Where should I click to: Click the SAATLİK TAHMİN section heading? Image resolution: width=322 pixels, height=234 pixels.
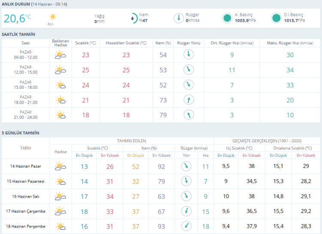(x=18, y=34)
